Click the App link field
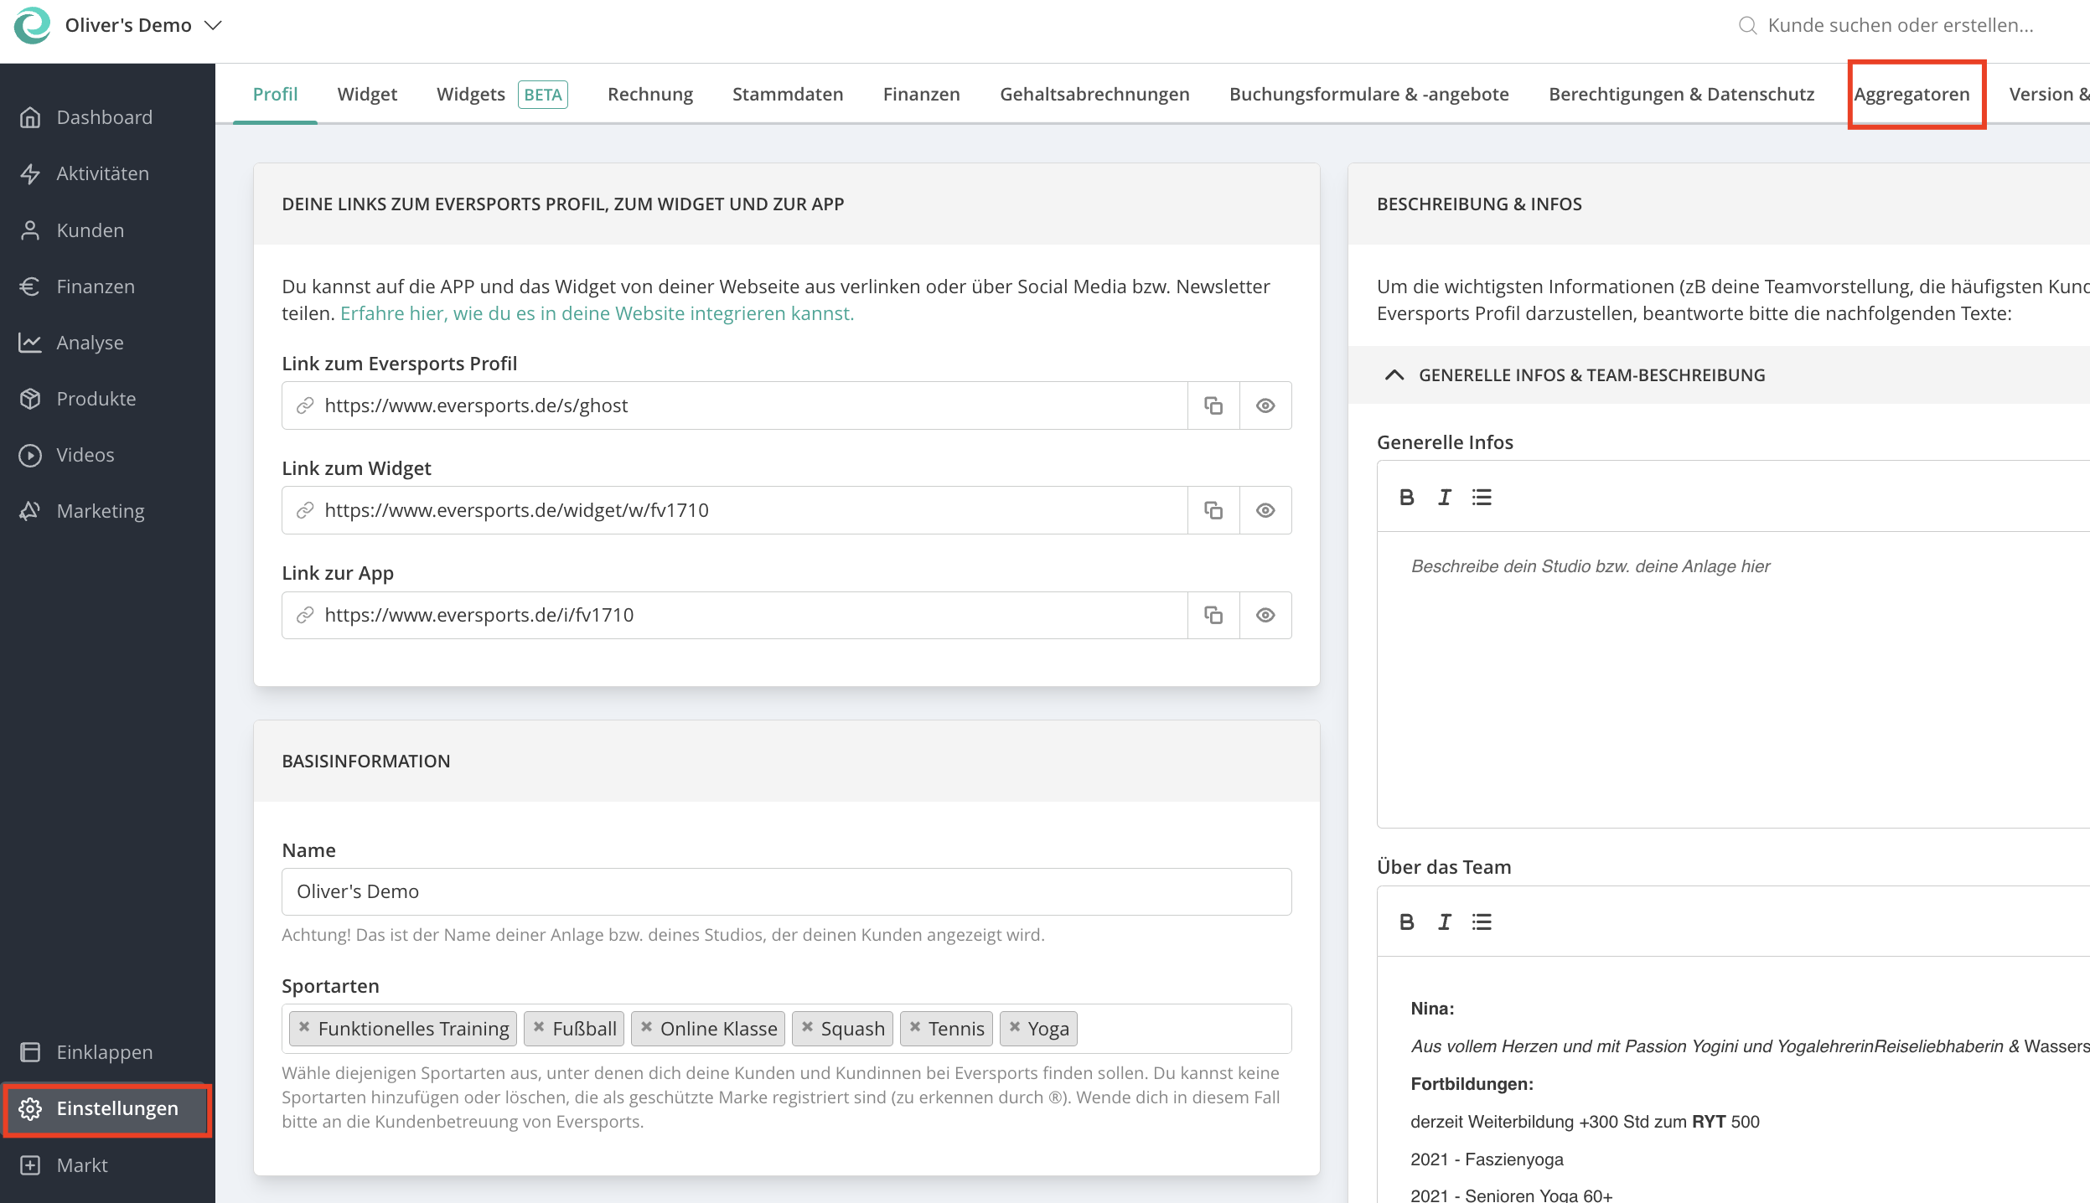The height and width of the screenshot is (1203, 2090). (x=735, y=615)
